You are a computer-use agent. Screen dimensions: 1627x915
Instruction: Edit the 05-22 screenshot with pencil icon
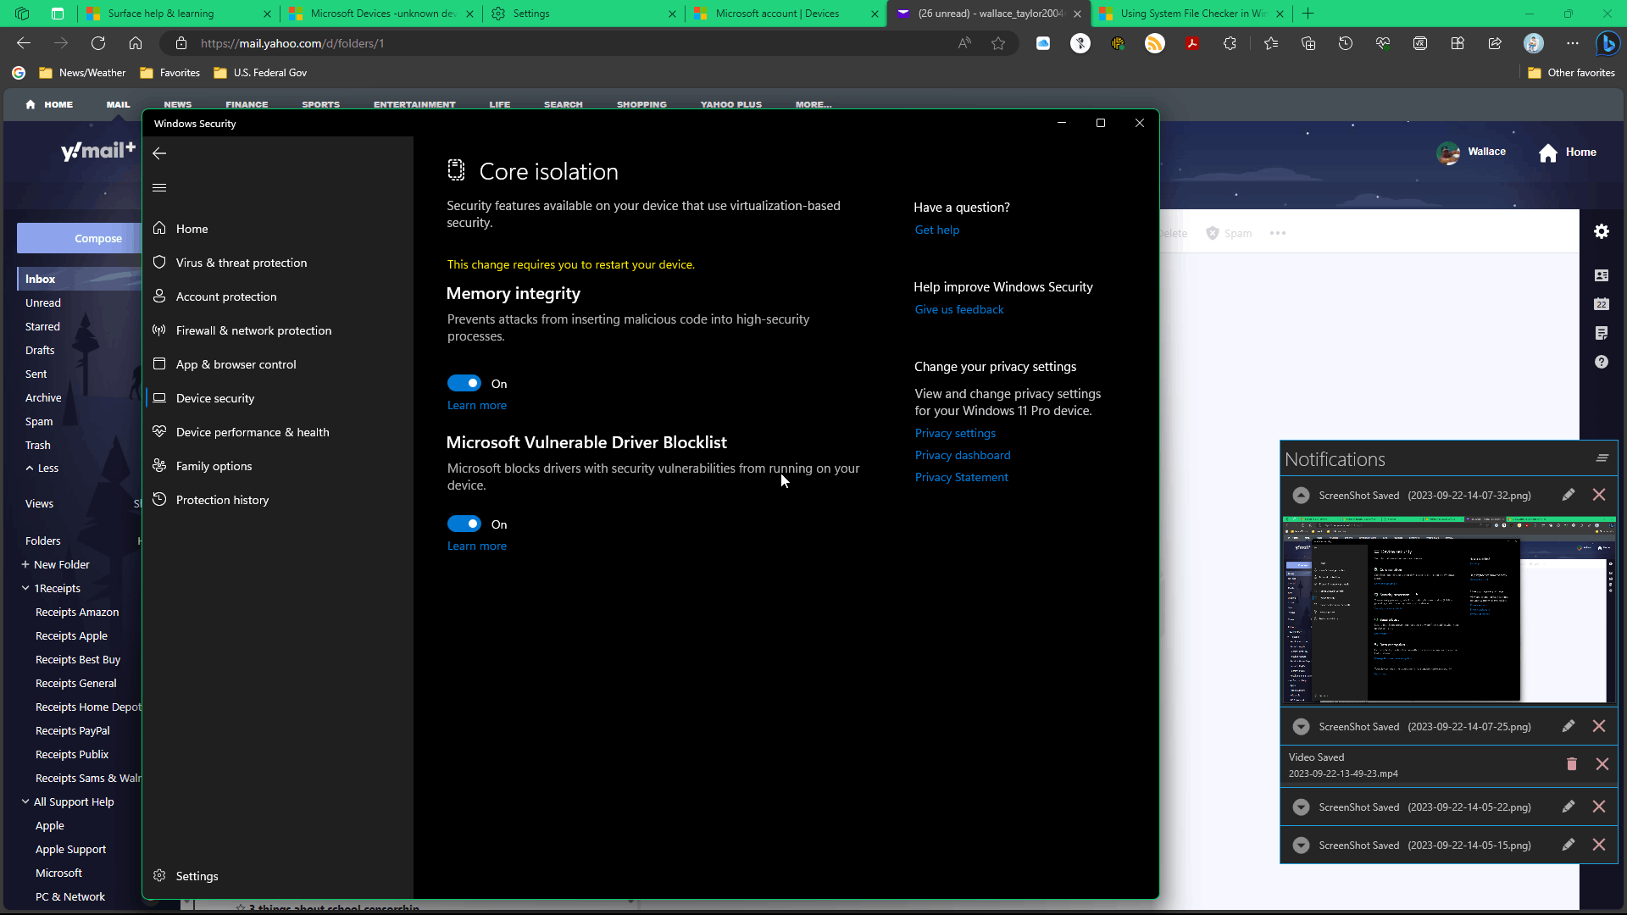pos(1569,807)
